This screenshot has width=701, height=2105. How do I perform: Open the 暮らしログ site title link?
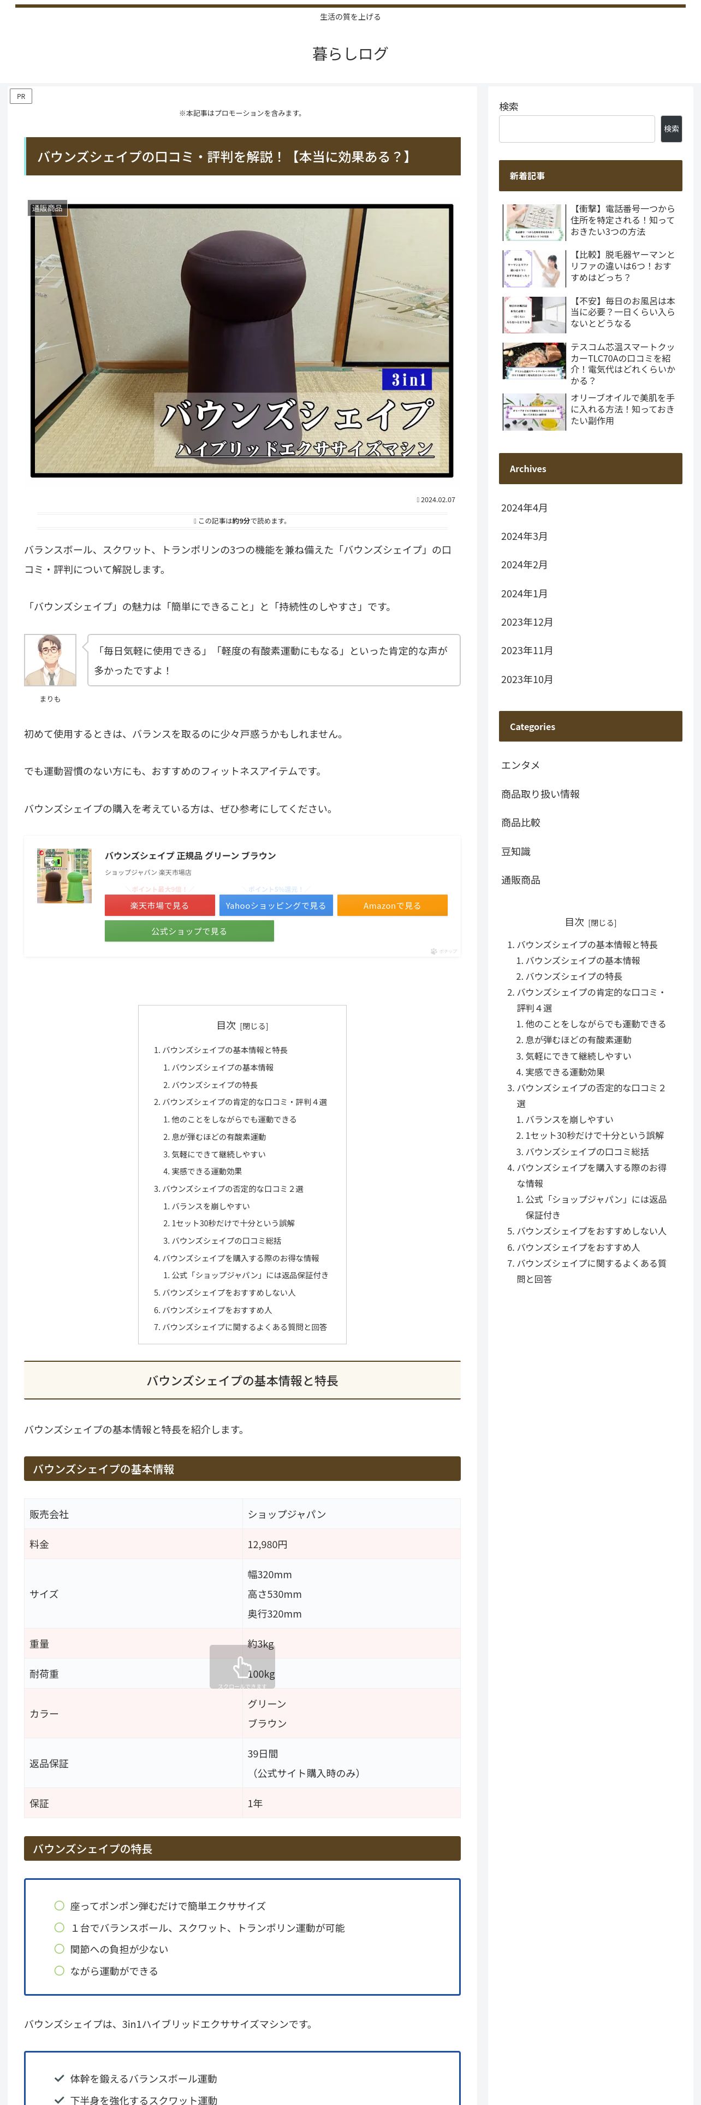(350, 54)
